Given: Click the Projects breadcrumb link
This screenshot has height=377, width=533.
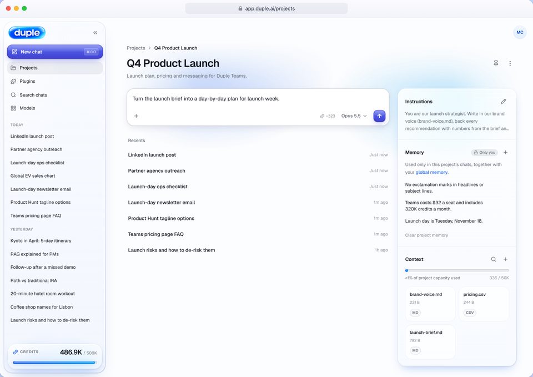Looking at the screenshot, I should point(135,48).
